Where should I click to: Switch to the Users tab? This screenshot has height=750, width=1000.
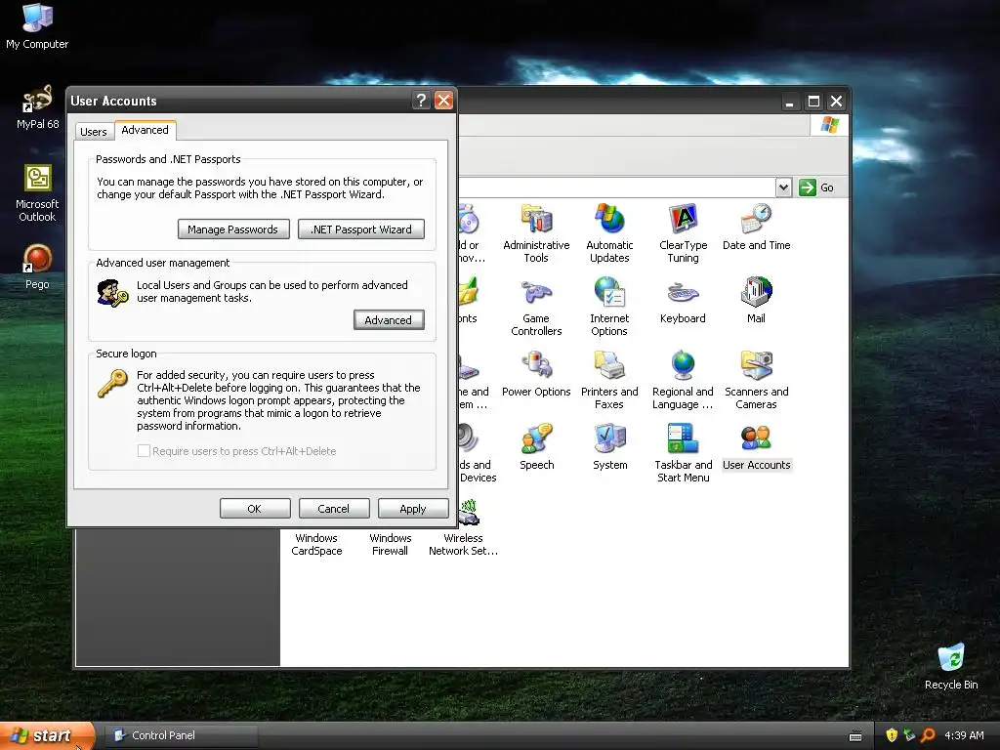94,132
